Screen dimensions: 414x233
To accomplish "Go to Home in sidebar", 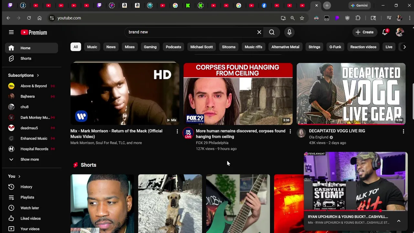I will coord(31,48).
